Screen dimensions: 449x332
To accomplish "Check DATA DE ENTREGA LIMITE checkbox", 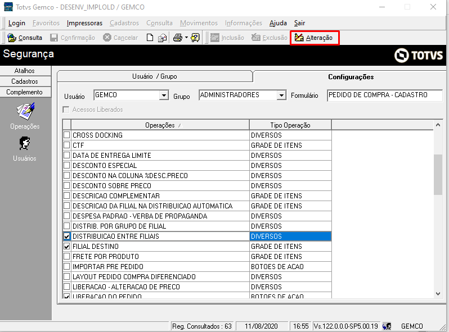I will click(67, 155).
